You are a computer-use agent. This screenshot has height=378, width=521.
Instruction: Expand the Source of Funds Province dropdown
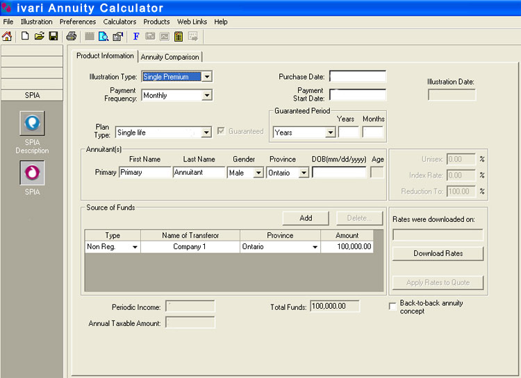(315, 247)
